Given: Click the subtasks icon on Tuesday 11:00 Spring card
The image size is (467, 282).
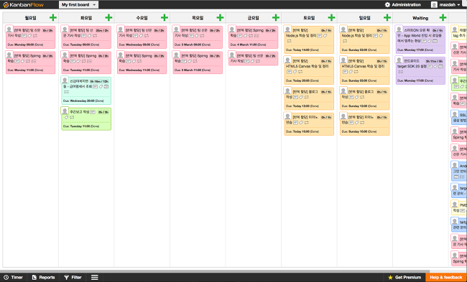Looking at the screenshot, I should 89,61.
